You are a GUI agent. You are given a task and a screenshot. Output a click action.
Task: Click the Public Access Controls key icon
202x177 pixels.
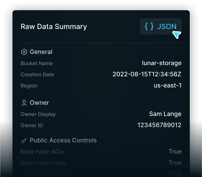[x=24, y=140]
